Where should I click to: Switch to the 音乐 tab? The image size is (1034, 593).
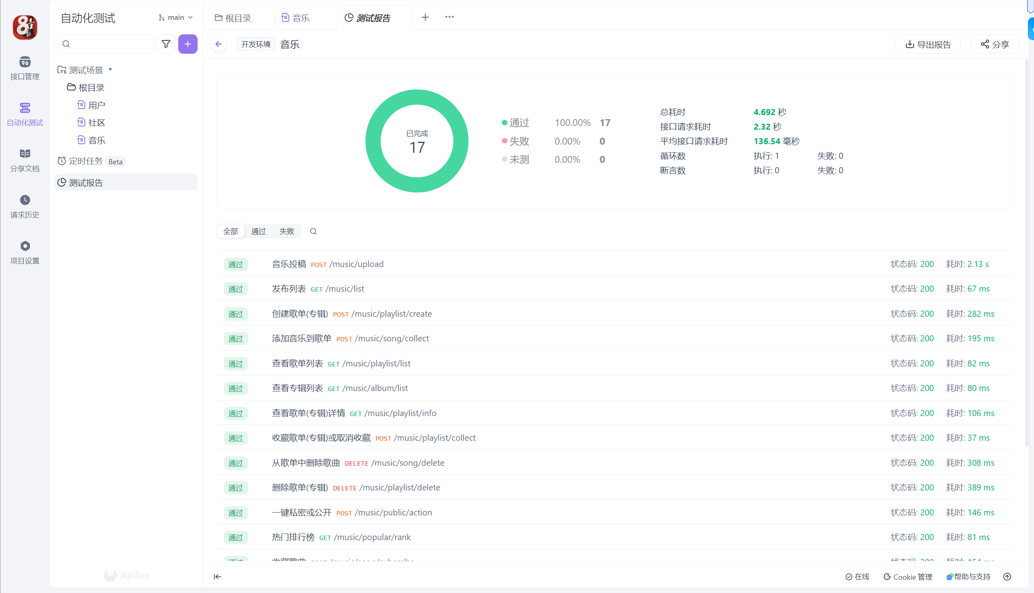[296, 18]
